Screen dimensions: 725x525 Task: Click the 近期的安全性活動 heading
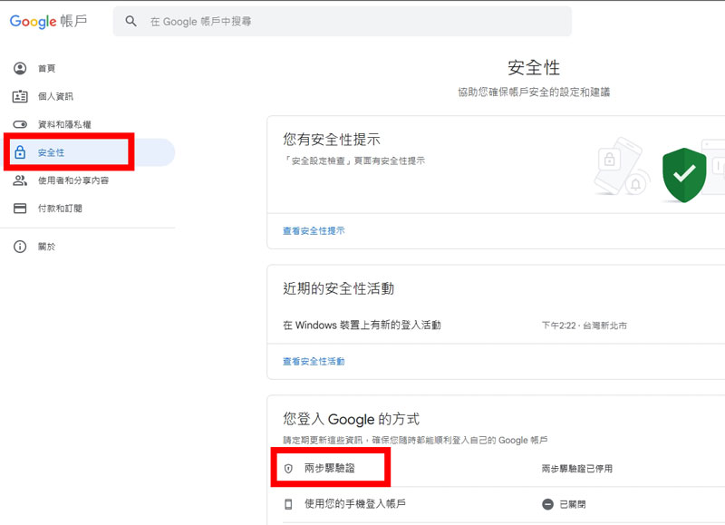click(338, 288)
